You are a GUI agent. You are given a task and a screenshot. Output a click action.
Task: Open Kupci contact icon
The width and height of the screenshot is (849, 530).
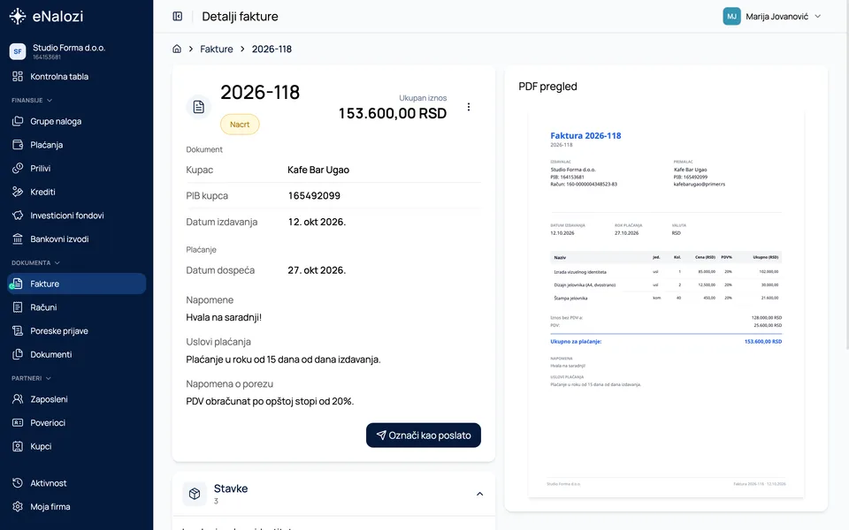[18, 446]
